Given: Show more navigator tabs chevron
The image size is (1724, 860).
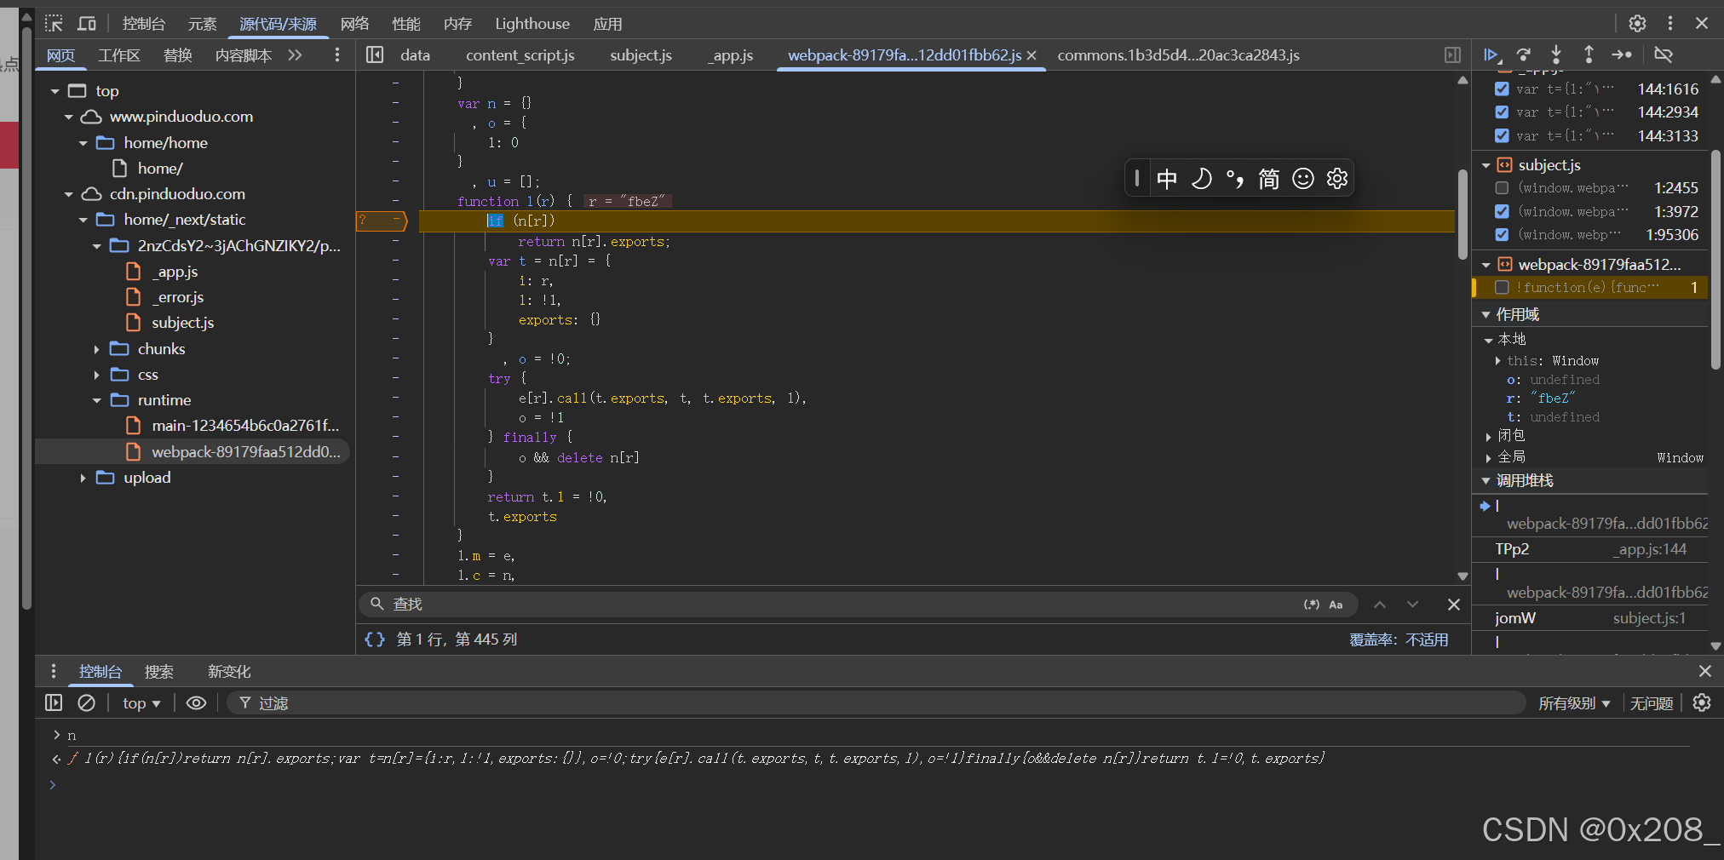Looking at the screenshot, I should click(296, 55).
